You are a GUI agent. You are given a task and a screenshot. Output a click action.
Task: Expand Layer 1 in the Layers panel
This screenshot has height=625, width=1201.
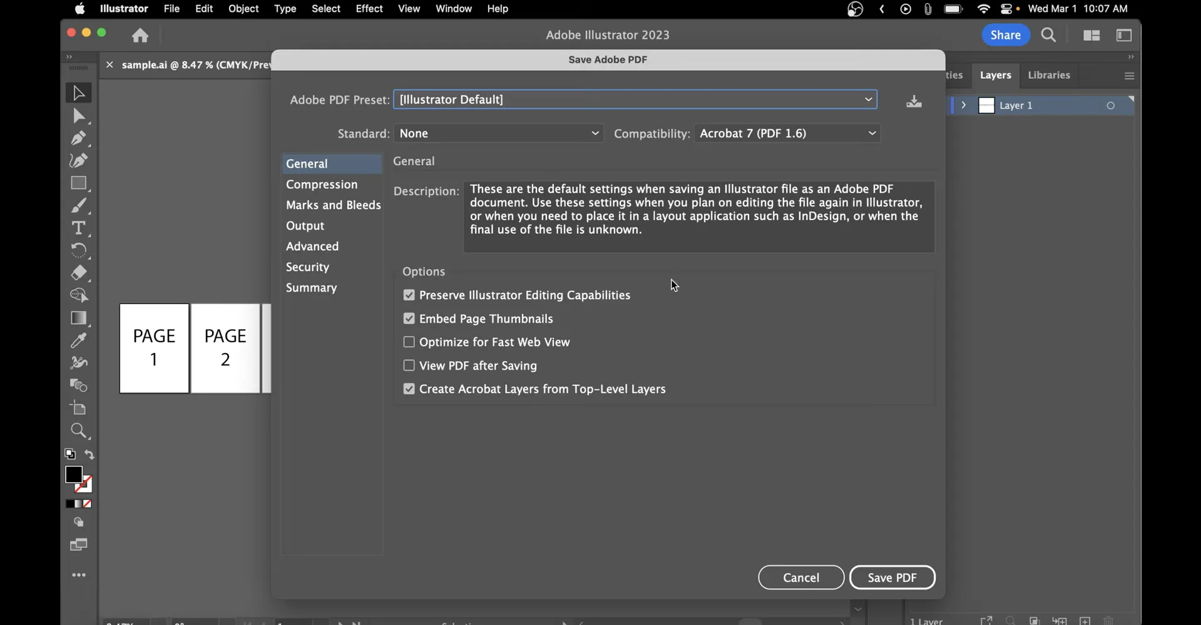pos(964,105)
